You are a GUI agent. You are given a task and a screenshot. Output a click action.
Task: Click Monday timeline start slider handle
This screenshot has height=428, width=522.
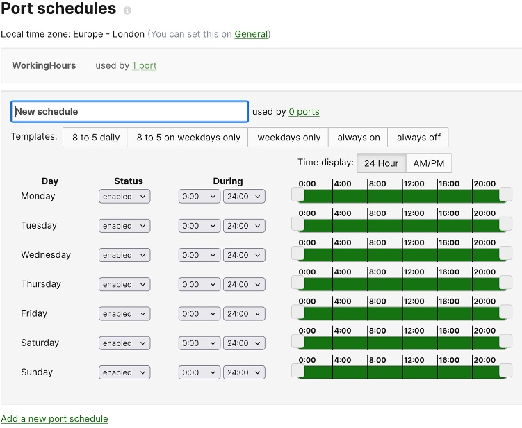pos(298,195)
